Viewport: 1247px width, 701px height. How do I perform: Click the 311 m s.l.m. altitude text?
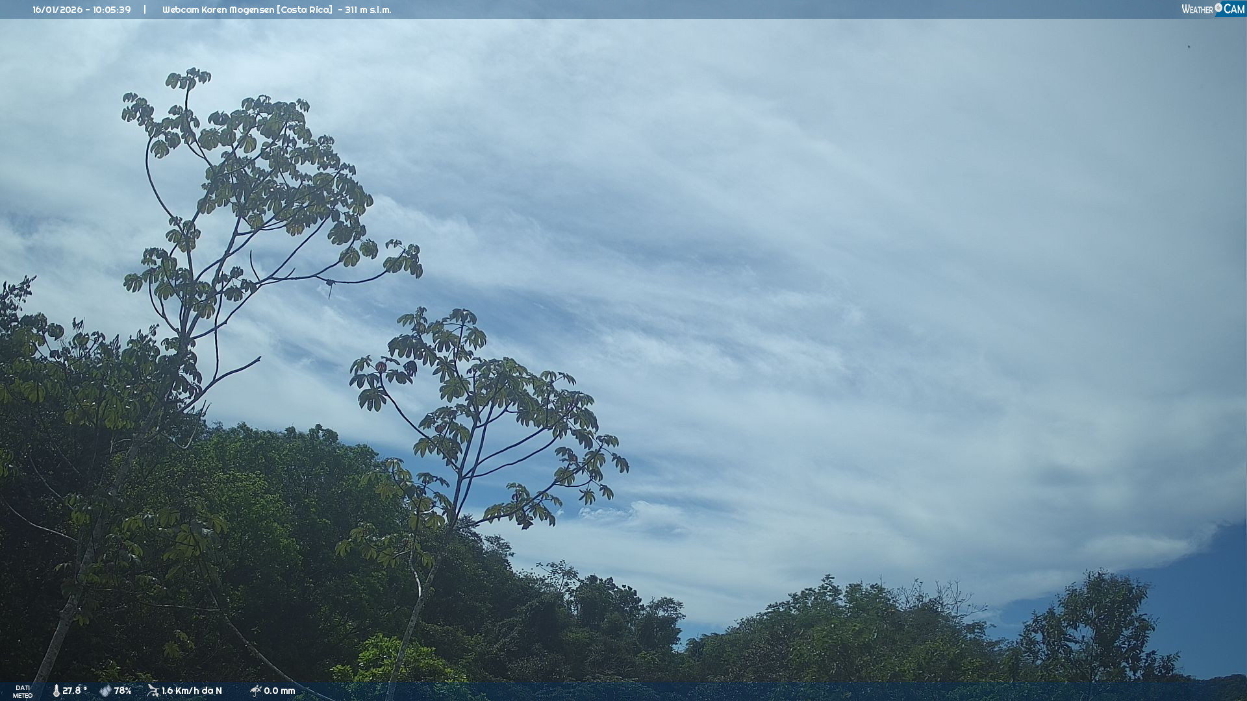368,10
